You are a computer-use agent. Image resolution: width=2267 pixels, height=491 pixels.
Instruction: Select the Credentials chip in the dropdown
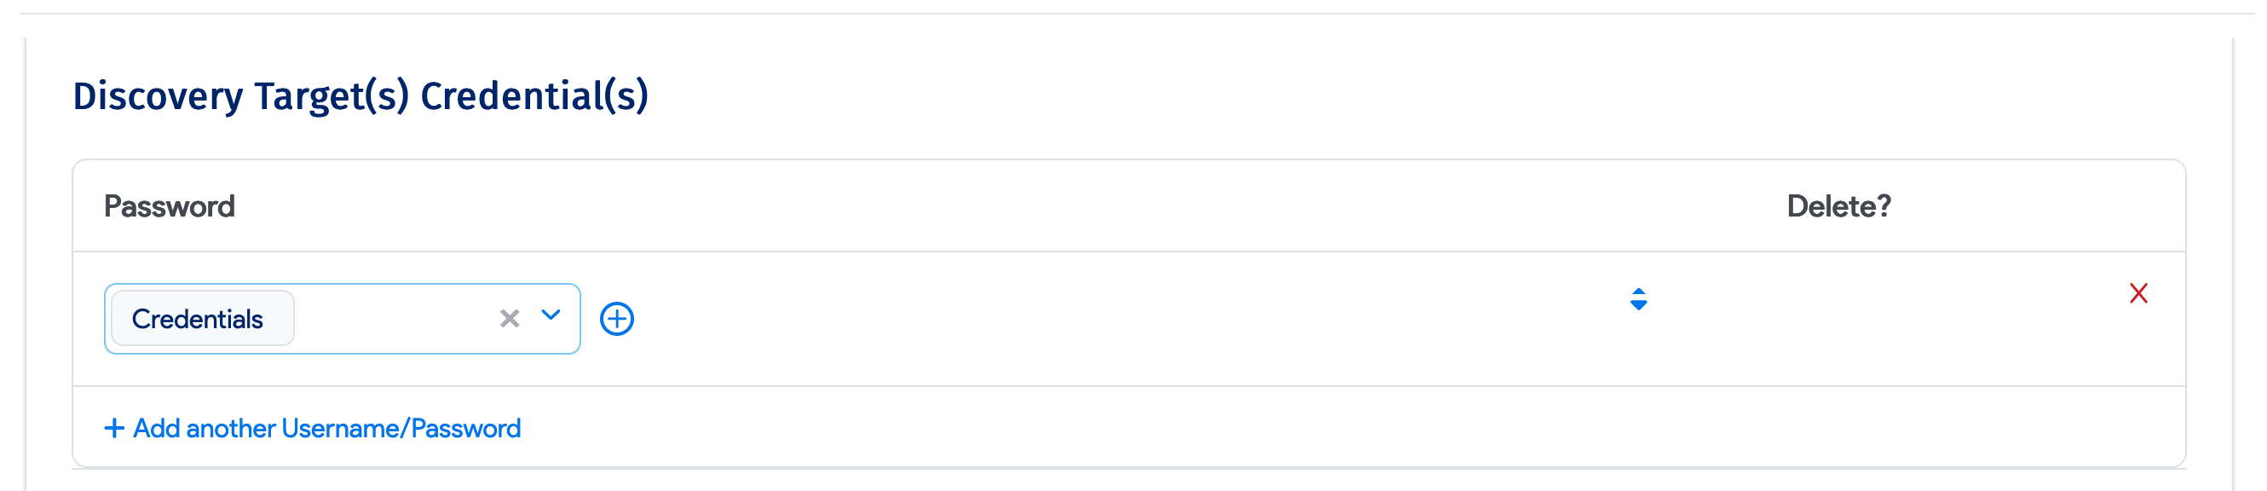tap(197, 319)
